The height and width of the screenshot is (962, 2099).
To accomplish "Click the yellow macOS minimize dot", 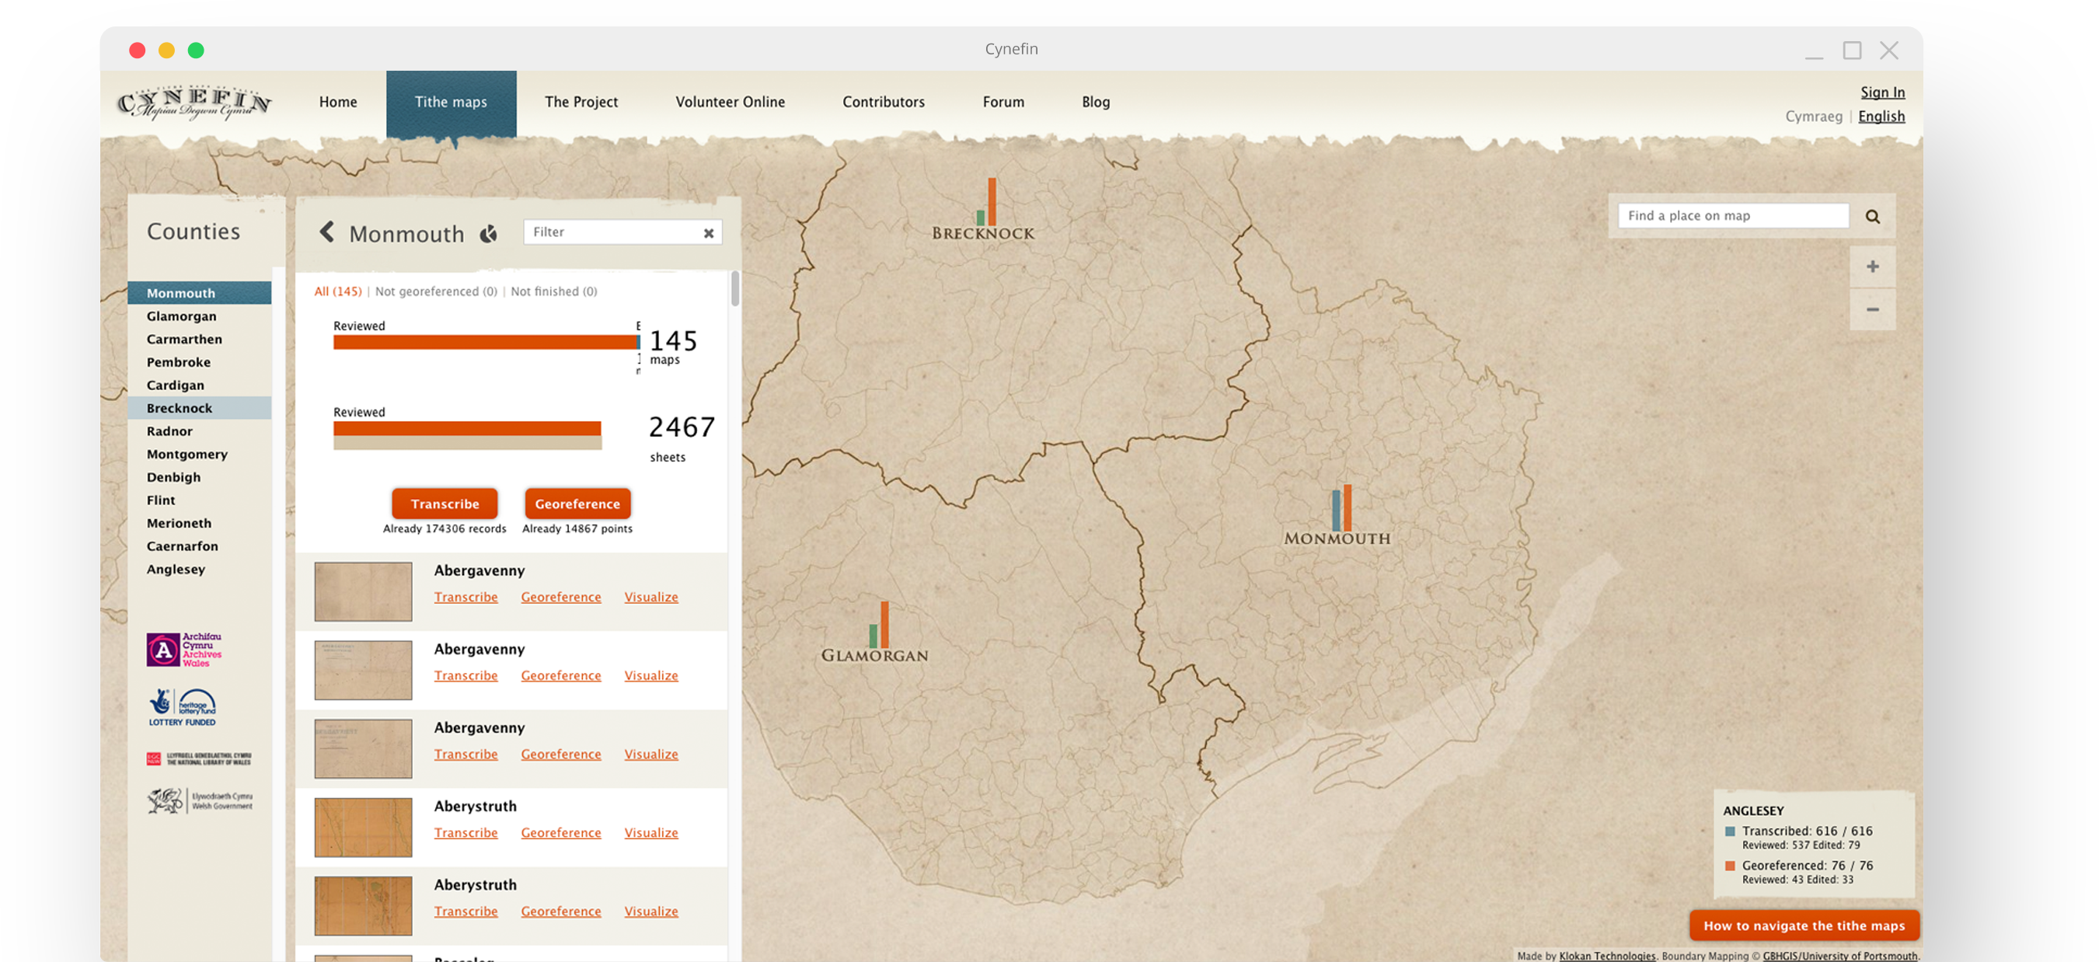I will coord(166,51).
